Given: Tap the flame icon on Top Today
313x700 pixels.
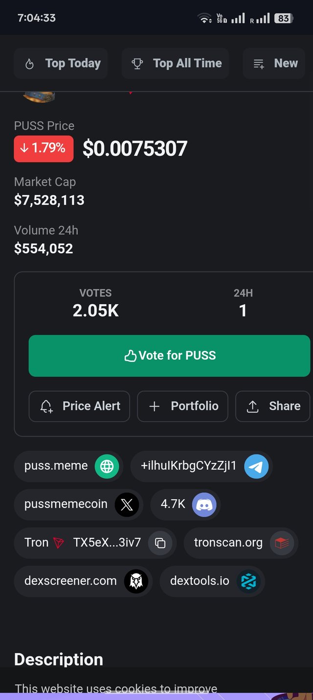Looking at the screenshot, I should tap(29, 64).
